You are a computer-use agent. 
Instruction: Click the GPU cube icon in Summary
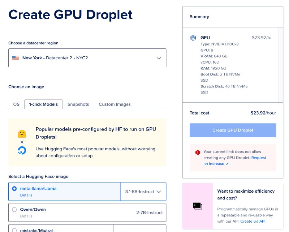(193, 38)
